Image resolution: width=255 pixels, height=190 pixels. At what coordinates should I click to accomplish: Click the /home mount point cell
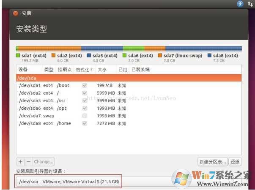(64, 123)
